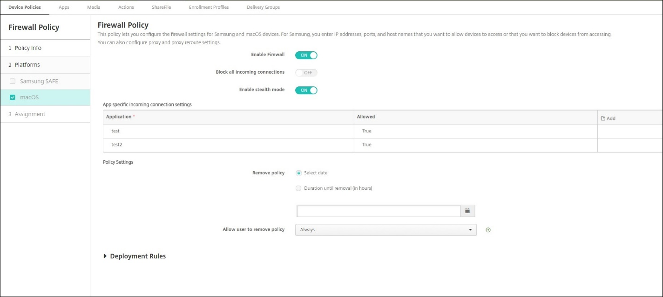Open the Policy Info step

[x=28, y=48]
